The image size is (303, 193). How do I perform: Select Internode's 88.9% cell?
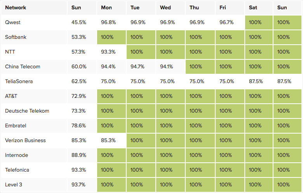click(79, 155)
